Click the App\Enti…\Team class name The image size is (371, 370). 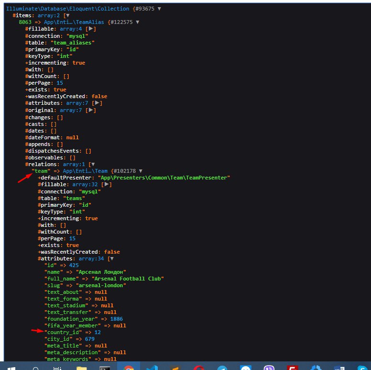tap(85, 171)
